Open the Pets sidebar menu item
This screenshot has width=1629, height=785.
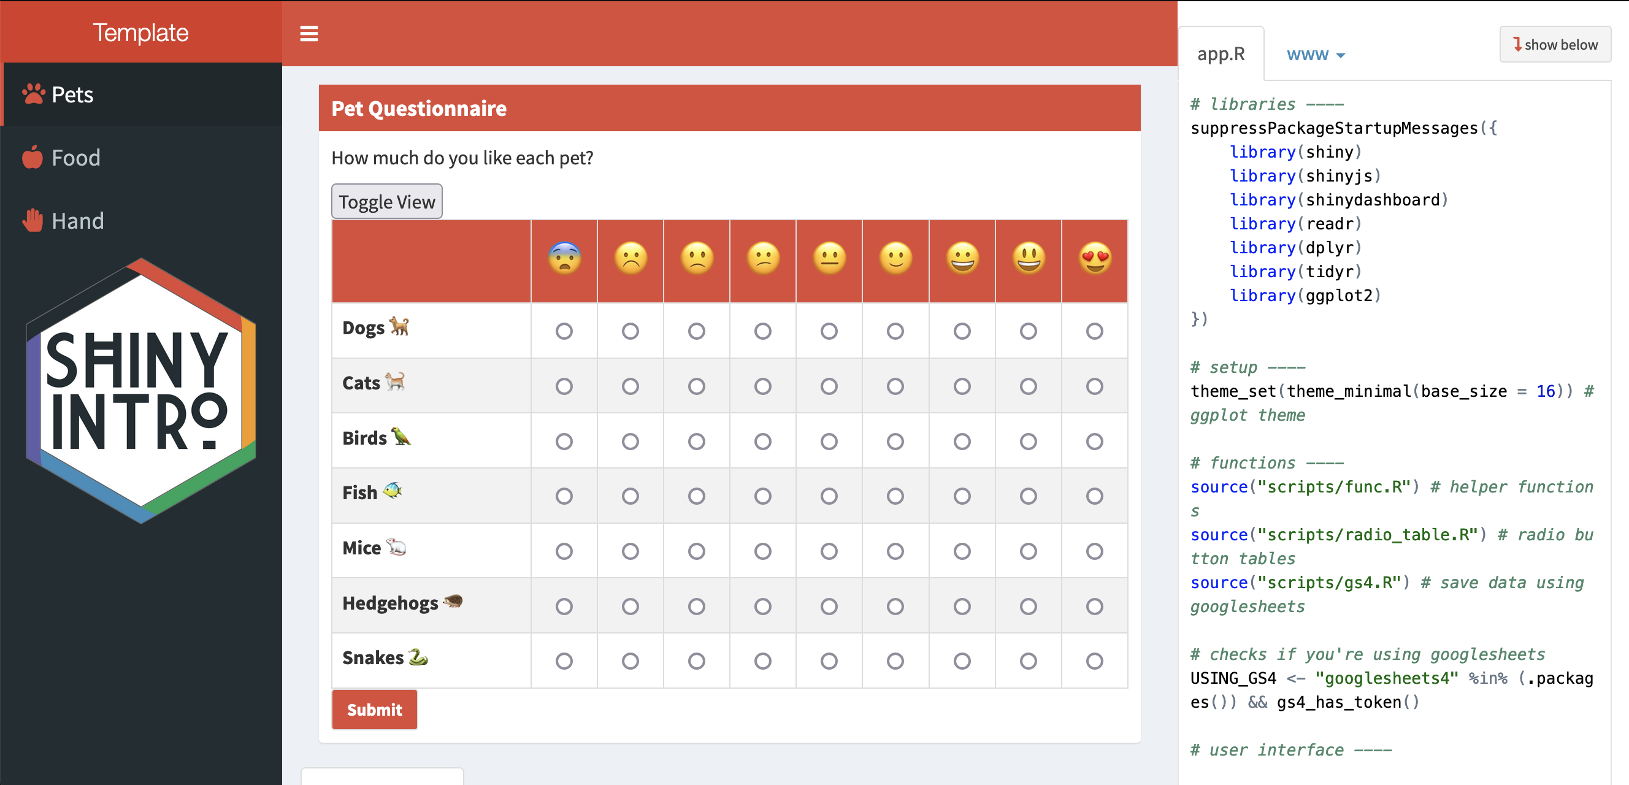141,94
